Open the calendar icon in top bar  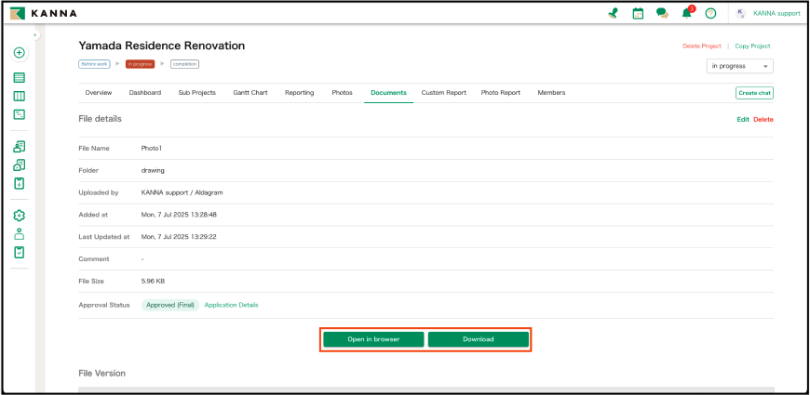pos(638,13)
